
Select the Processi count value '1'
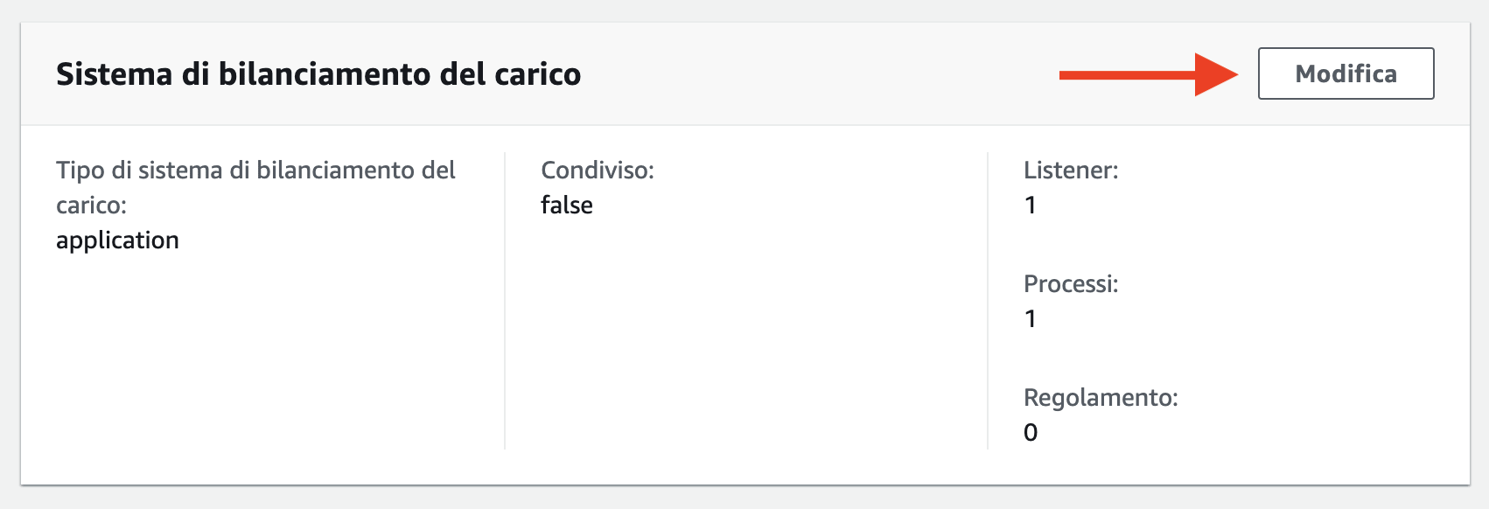click(1031, 318)
